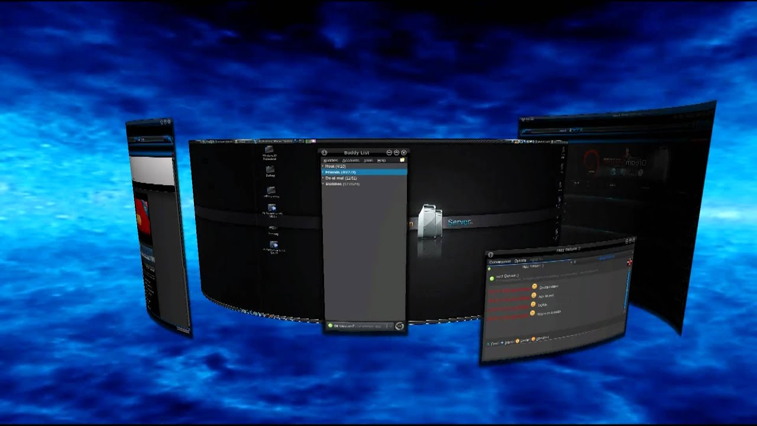757x426 pixels.
Task: Click the round buddy icon at Buddy List bottom right
Action: (399, 325)
